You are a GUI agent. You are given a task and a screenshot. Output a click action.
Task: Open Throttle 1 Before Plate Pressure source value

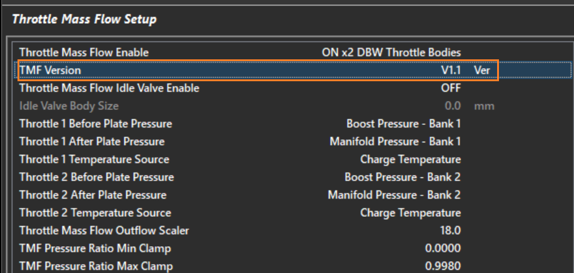[403, 124]
